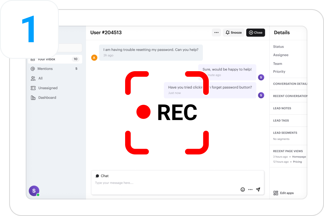Click the emoji smiley icon
This screenshot has width=324, height=216.
click(x=243, y=190)
